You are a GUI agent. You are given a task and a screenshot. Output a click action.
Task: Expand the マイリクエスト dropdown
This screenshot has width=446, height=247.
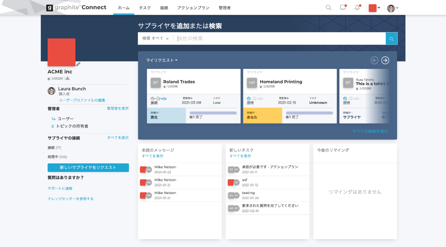pyautogui.click(x=162, y=60)
